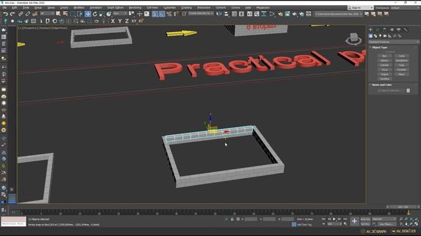The height and width of the screenshot is (236, 421).
Task: Toggle the selection lock icon
Action: (232, 219)
